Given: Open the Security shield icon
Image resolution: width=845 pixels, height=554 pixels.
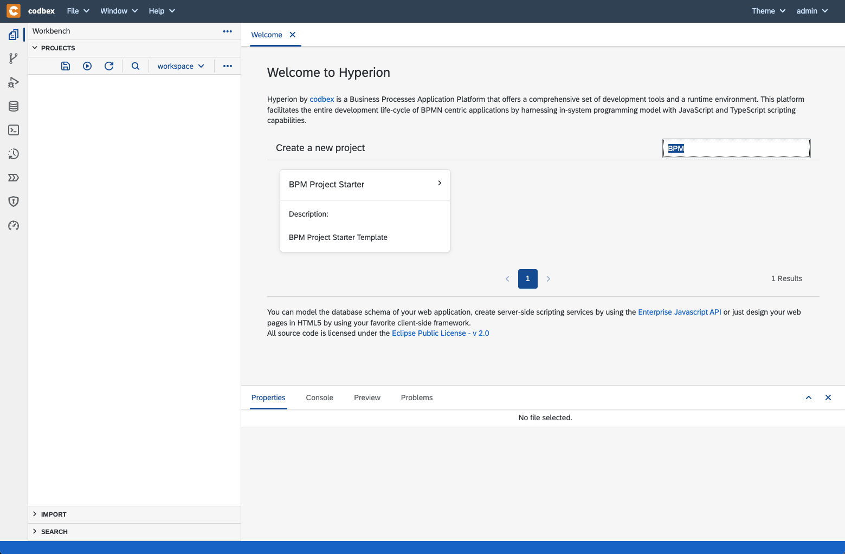Looking at the screenshot, I should (14, 201).
